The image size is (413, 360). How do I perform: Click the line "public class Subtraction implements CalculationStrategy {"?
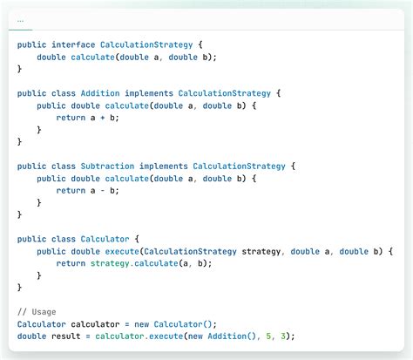point(156,166)
